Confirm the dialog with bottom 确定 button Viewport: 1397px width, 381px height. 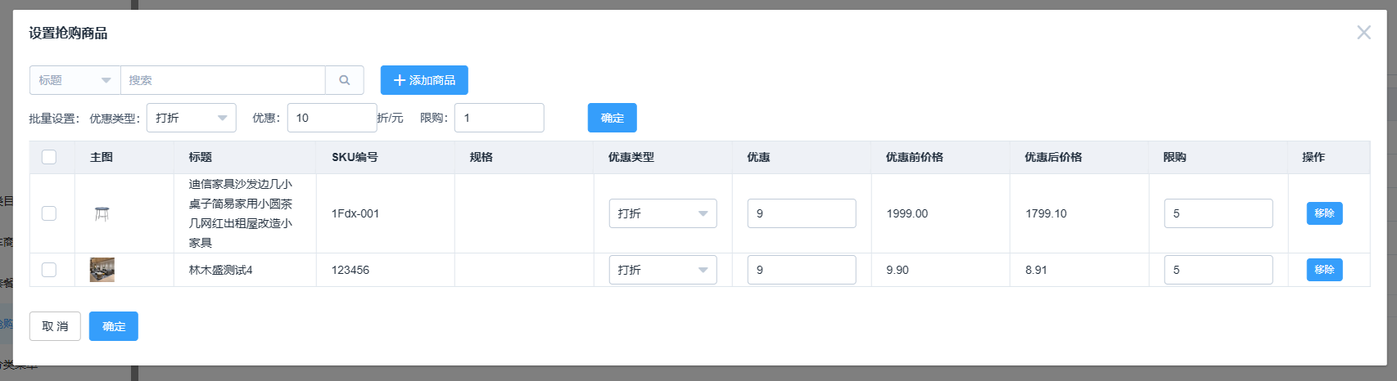point(114,326)
